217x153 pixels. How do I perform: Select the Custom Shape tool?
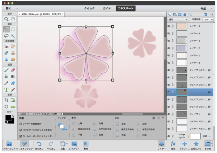point(13,83)
